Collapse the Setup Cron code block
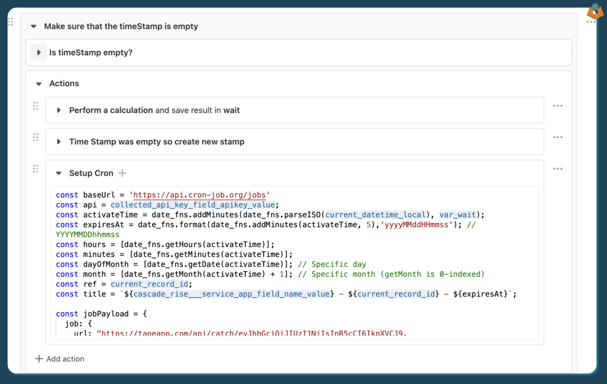The width and height of the screenshot is (607, 384). coord(59,173)
